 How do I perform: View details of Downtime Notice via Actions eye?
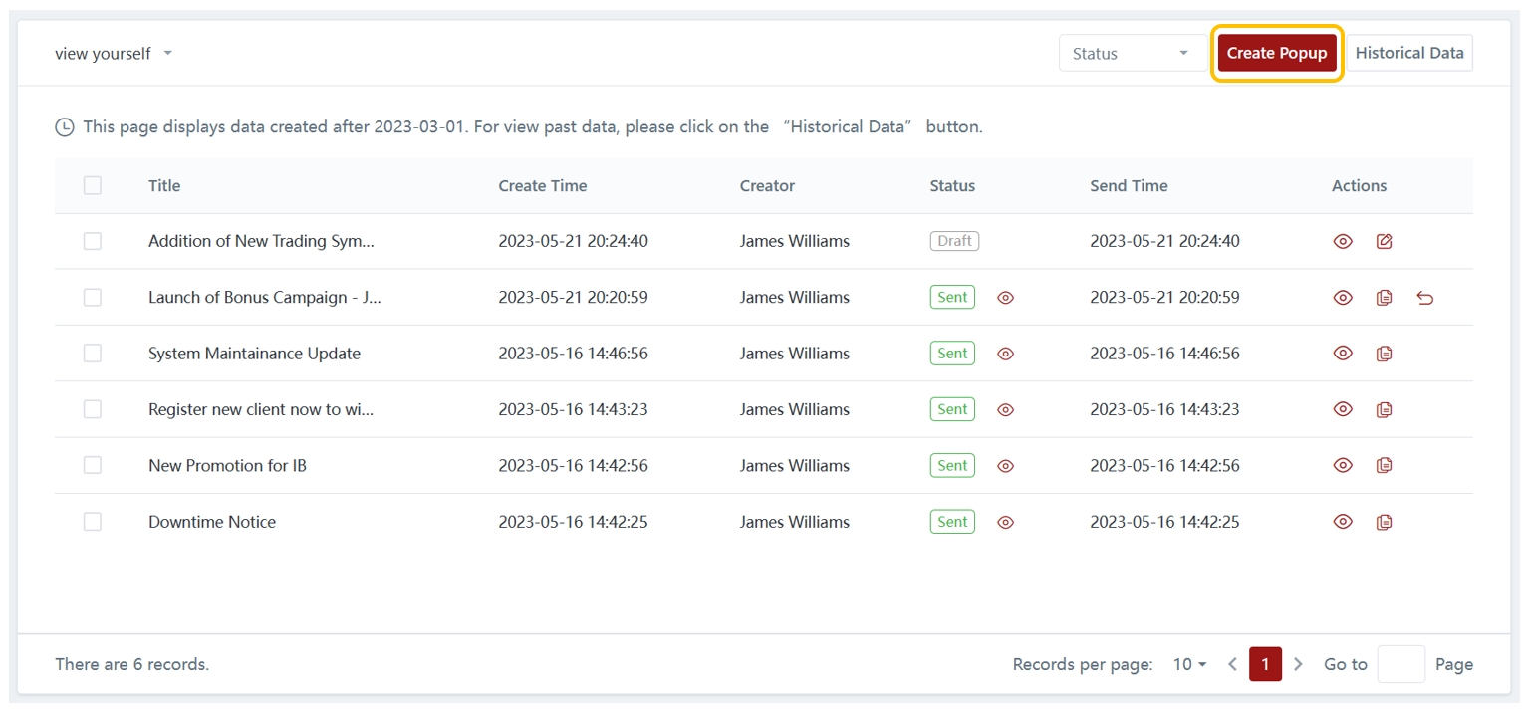(1343, 522)
